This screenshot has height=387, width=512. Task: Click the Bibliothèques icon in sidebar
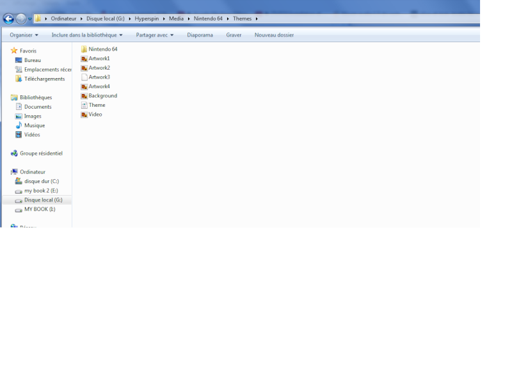pyautogui.click(x=14, y=97)
